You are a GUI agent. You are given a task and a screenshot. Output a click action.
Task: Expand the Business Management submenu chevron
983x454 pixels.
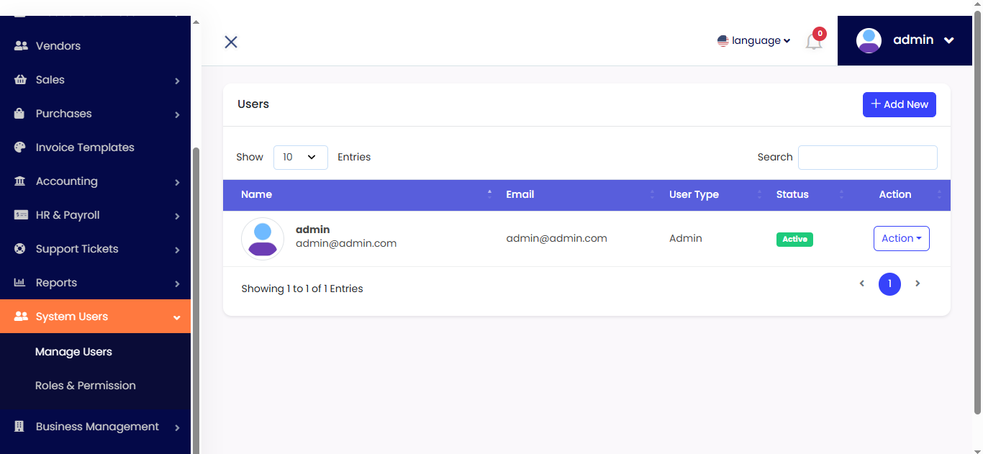coord(177,427)
